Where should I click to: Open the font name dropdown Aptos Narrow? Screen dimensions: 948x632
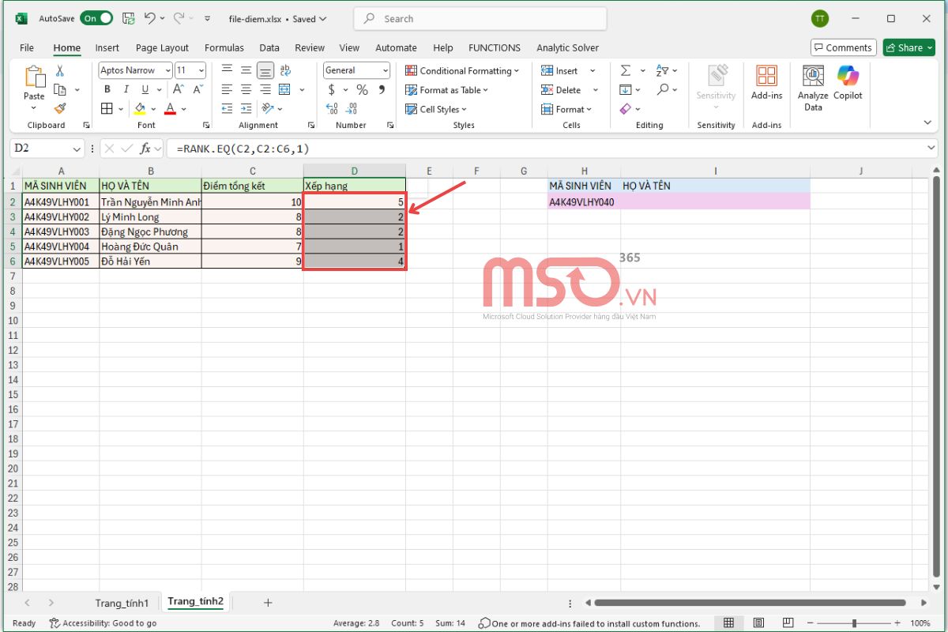click(168, 70)
